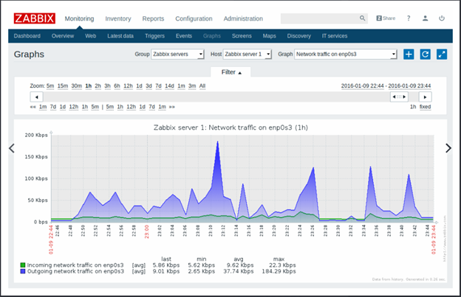
Task: Refresh the graph with reload icon
Action: click(x=425, y=55)
